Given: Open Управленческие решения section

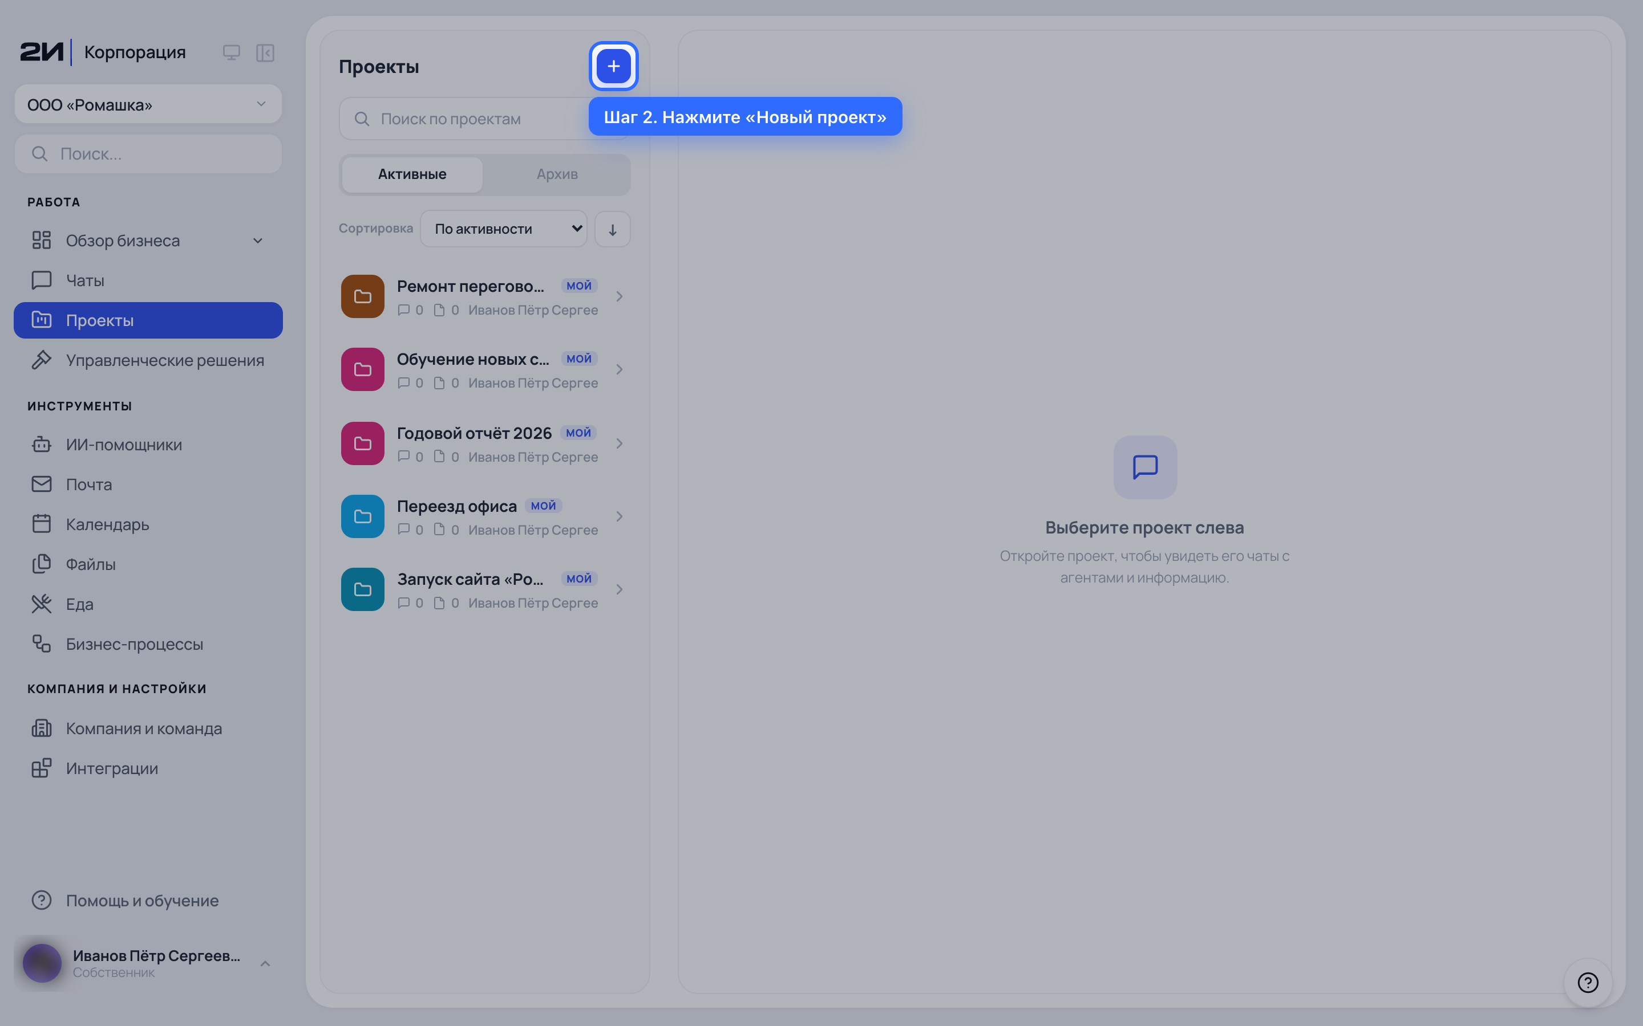Looking at the screenshot, I should coord(148,360).
